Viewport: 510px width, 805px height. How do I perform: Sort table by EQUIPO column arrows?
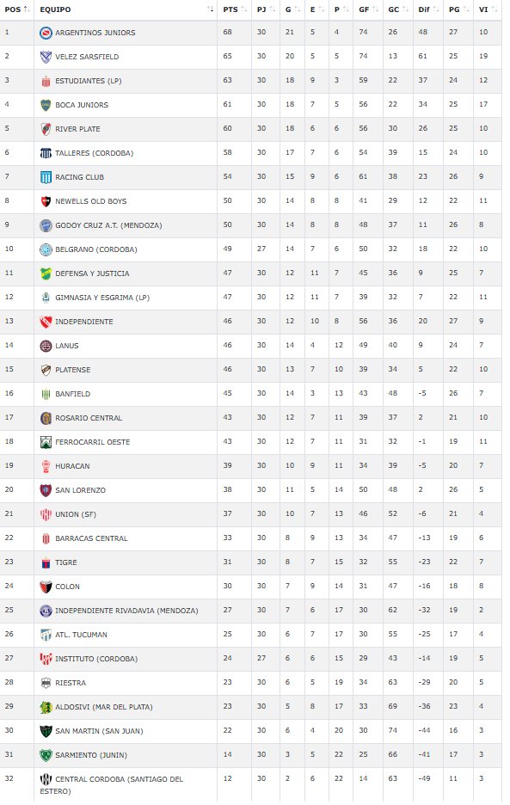pyautogui.click(x=210, y=9)
